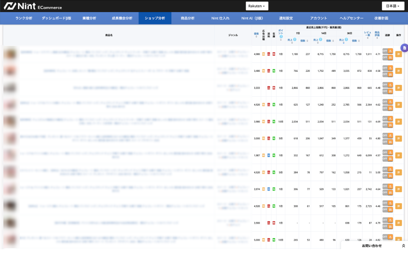Click 詳 detail button in 4,980 price row
This screenshot has width=408, height=272.
click(398, 54)
